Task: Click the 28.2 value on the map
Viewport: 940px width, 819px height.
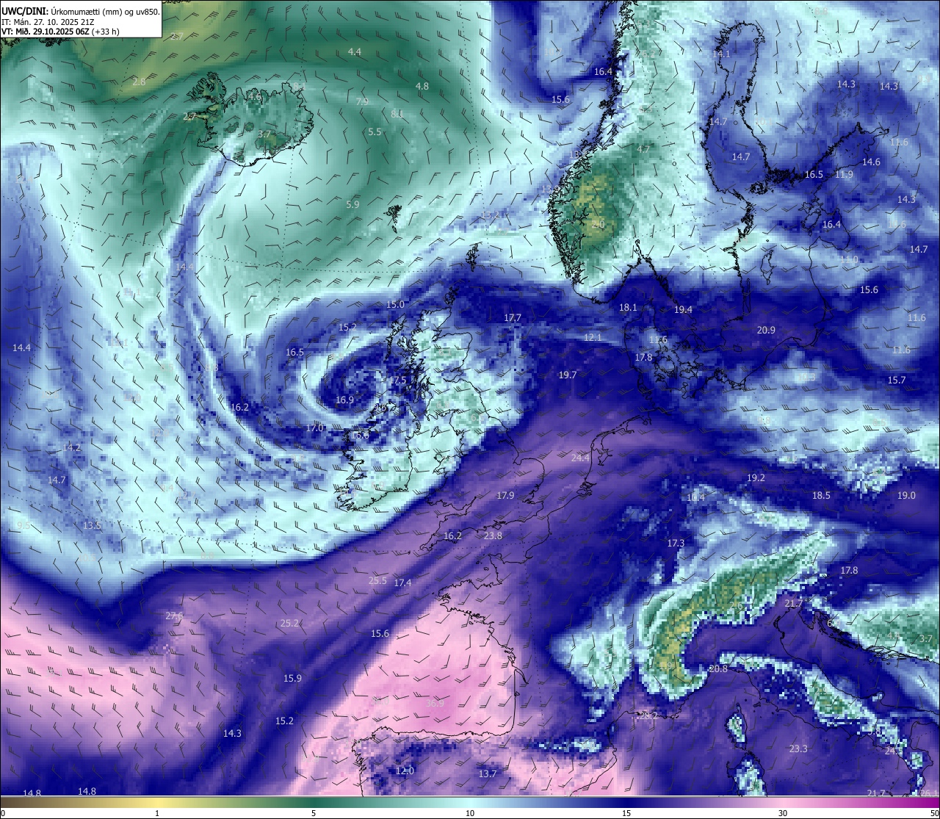Action: (x=648, y=715)
